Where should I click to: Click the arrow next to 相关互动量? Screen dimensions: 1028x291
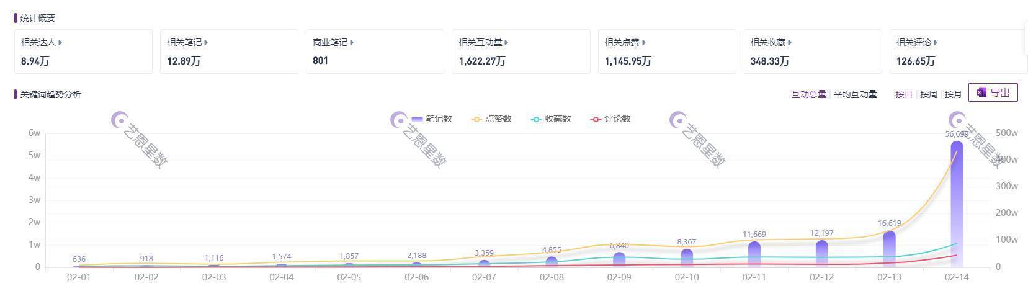click(506, 42)
